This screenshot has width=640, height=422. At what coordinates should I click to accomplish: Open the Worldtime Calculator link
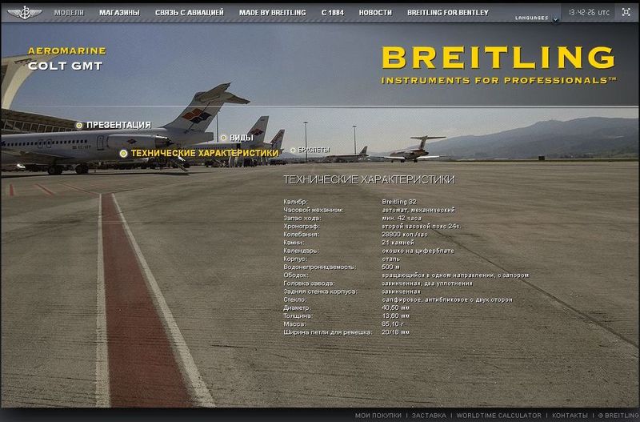498,416
